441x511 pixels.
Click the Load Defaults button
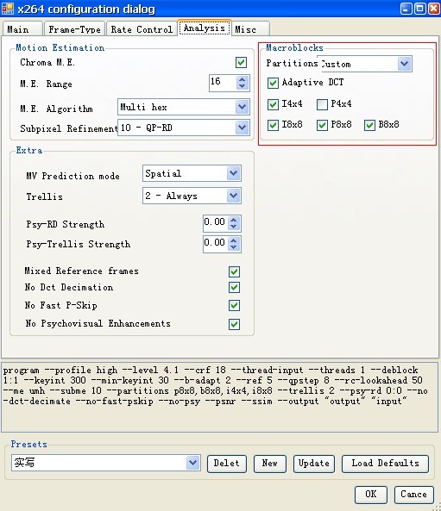click(385, 464)
